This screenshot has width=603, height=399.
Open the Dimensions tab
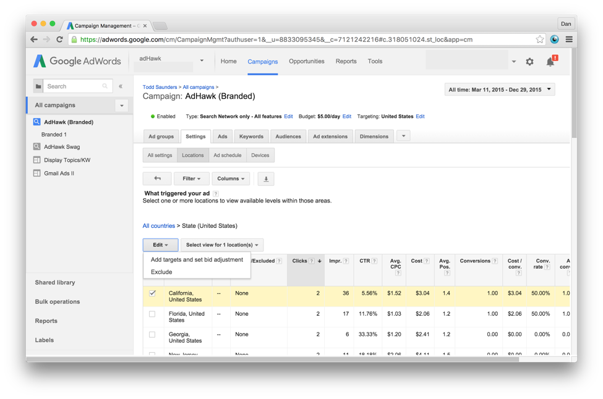tap(374, 136)
